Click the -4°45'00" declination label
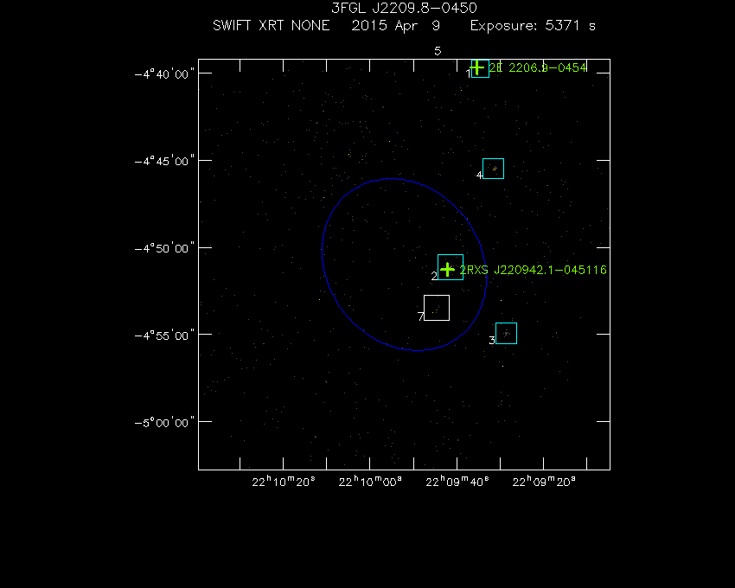735x588 pixels. [x=164, y=162]
